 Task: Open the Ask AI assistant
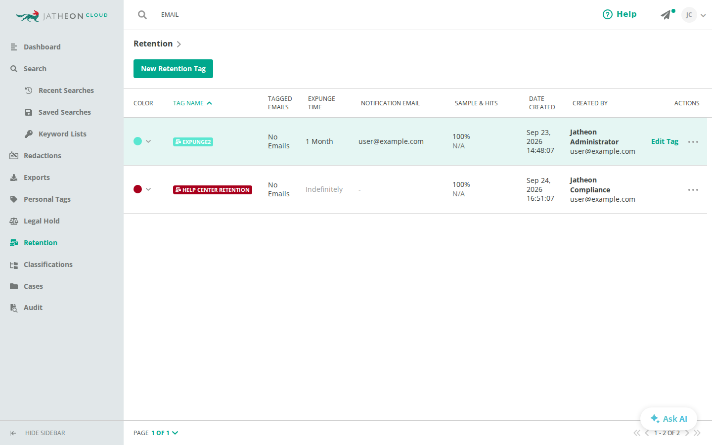668,419
